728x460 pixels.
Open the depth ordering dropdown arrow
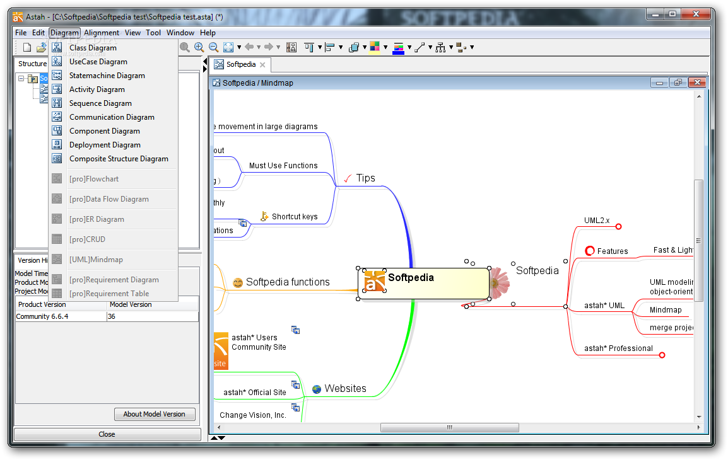click(x=365, y=47)
